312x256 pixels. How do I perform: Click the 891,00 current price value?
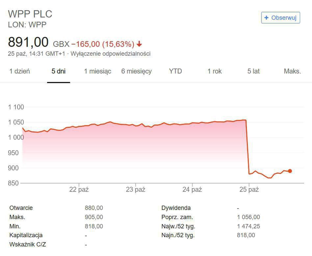(28, 43)
